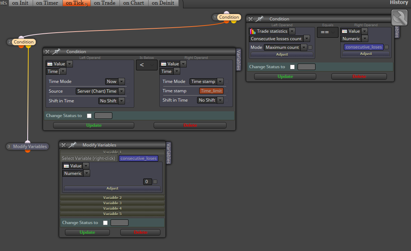This screenshot has height=251, width=411.
Task: Click the wrench tools icon at top right
Action: coord(400,18)
